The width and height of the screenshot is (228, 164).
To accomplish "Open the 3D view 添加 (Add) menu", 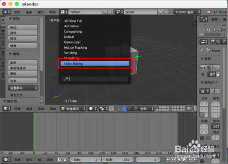I will click(x=41, y=109).
